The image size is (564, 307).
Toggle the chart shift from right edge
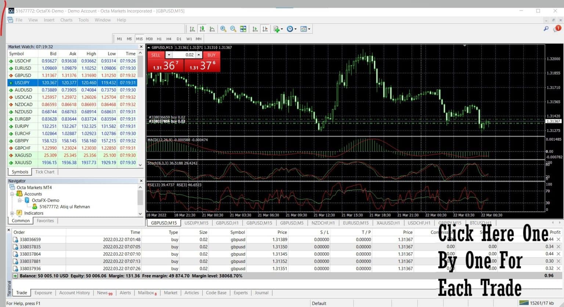(265, 29)
